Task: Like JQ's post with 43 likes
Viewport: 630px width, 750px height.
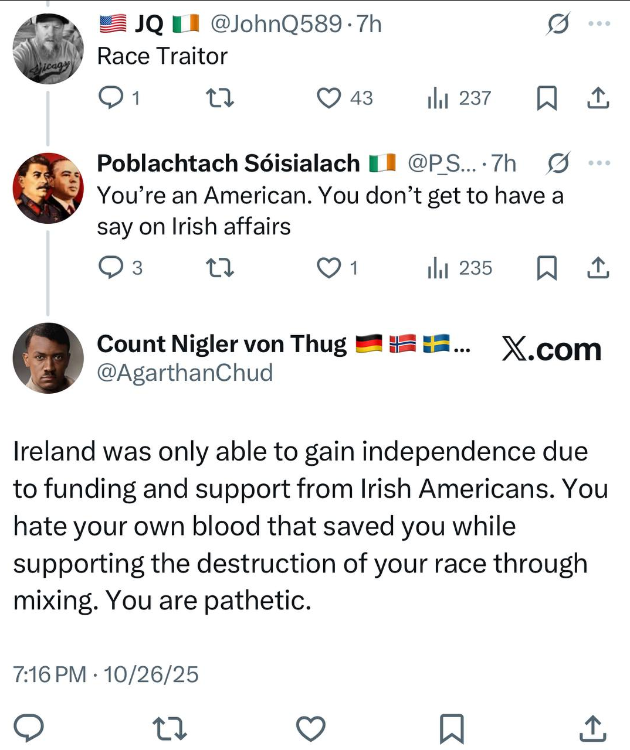Action: click(x=329, y=98)
